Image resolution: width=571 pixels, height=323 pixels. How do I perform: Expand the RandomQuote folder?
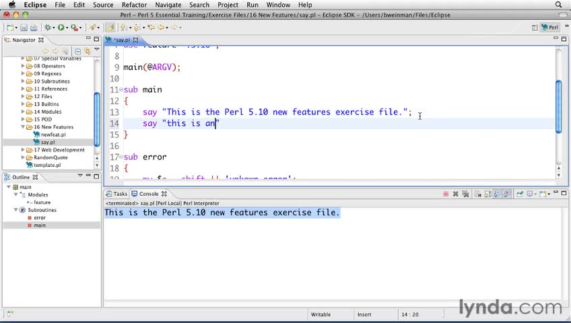pos(23,157)
